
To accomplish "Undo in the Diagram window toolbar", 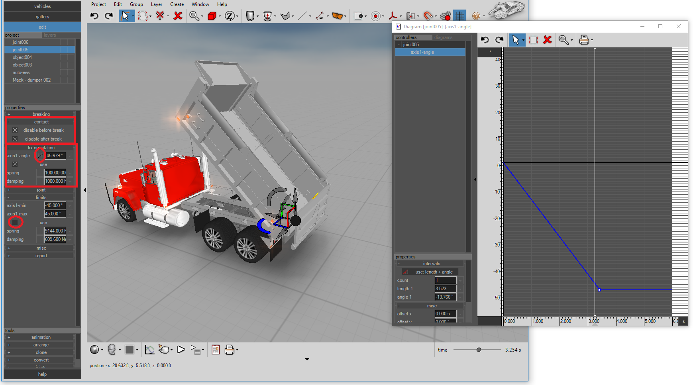I will pos(485,40).
